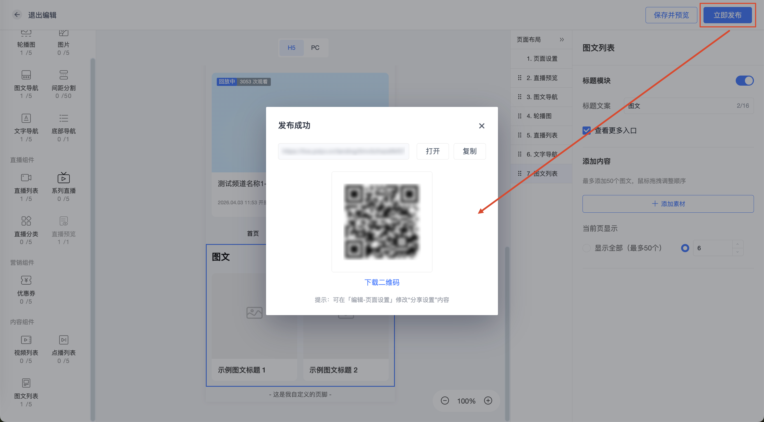Add the 底部导航 bottom navigation component
The width and height of the screenshot is (764, 422).
(x=64, y=127)
